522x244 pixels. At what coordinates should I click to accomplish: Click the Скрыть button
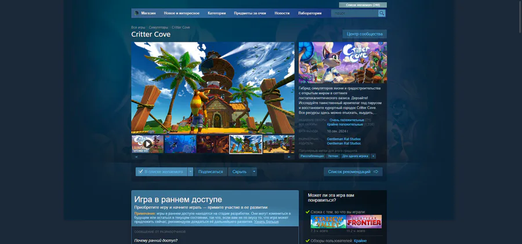click(240, 172)
